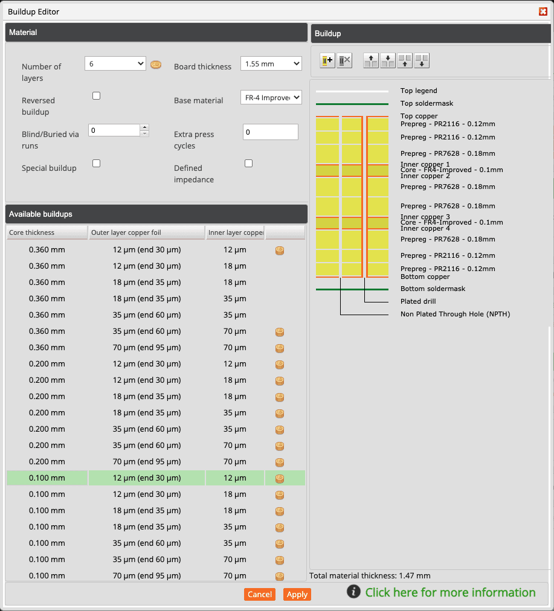Click stack icon on 0.100 mm 35 µm/35 µm row

click(280, 544)
